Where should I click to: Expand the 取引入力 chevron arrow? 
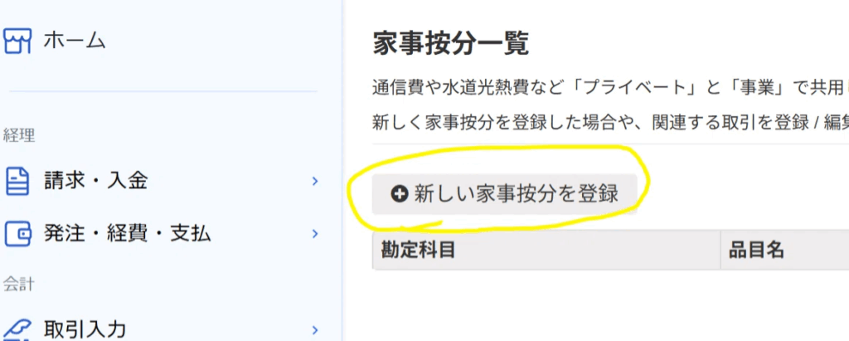(x=315, y=329)
